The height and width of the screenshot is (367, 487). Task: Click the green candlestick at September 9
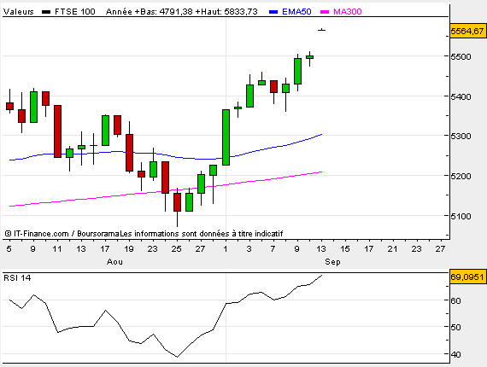tap(297, 72)
